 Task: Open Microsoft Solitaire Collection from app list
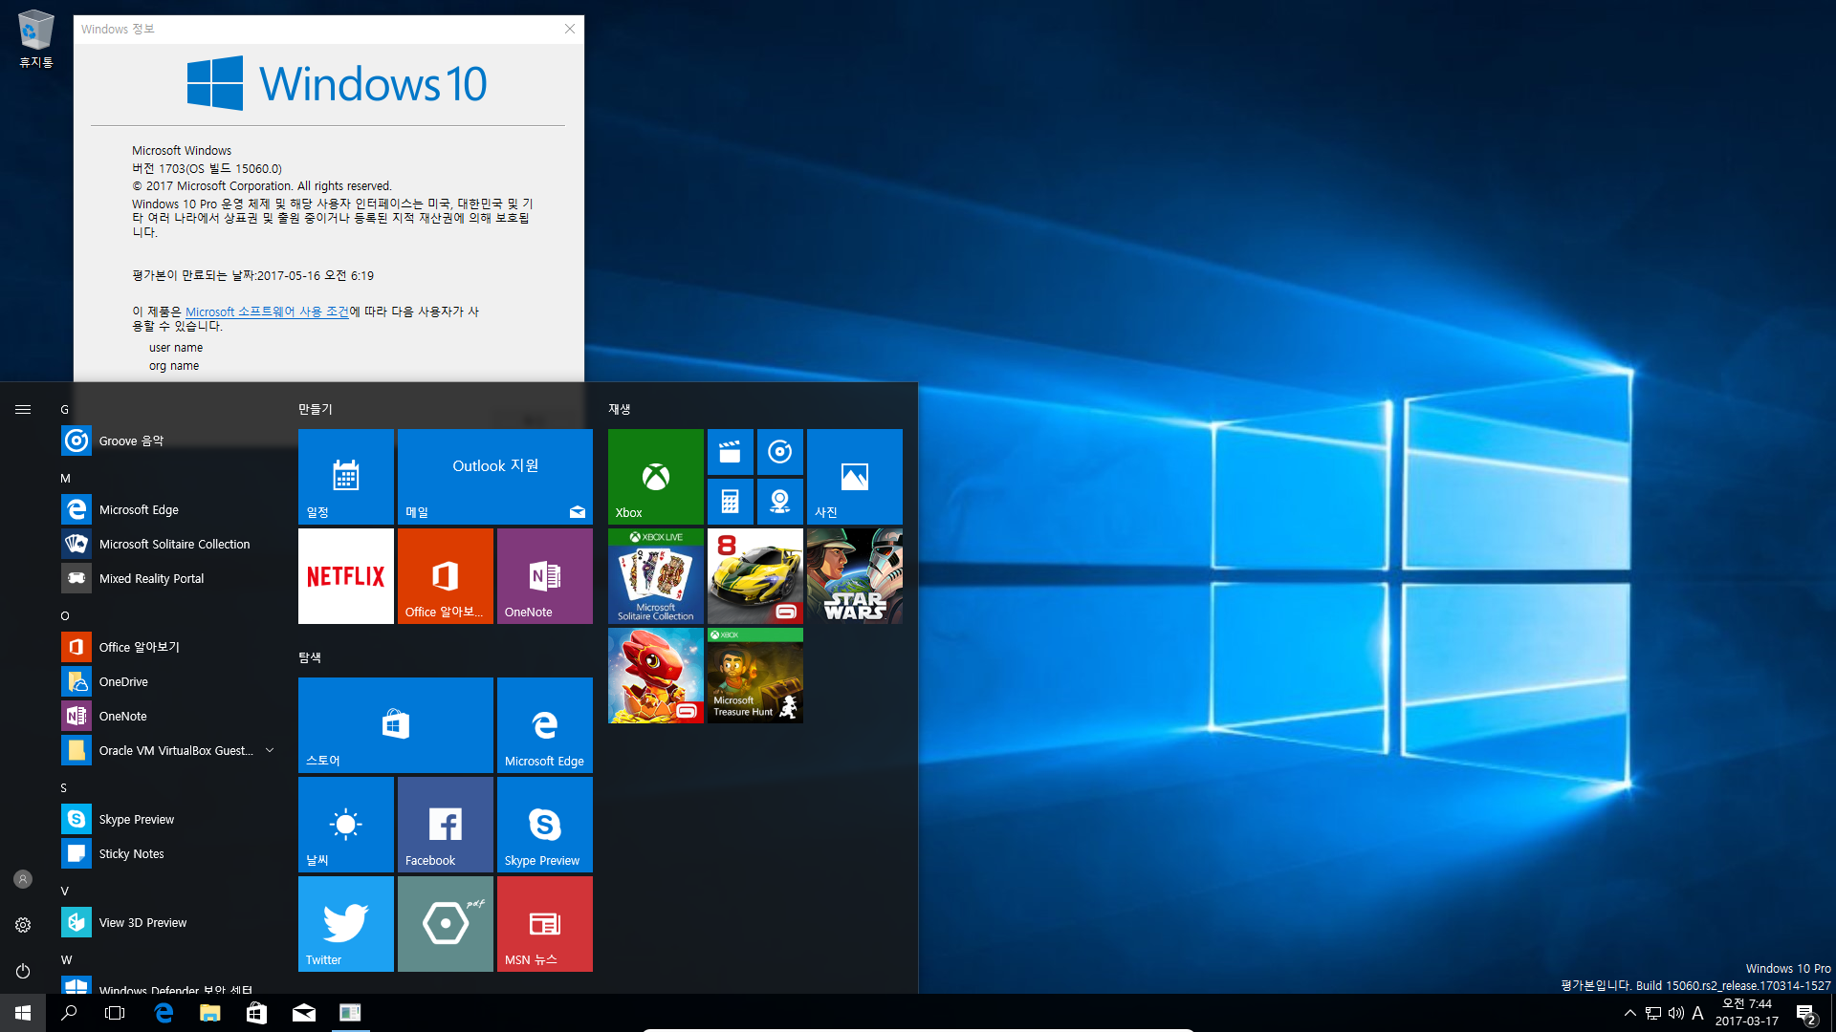click(172, 544)
